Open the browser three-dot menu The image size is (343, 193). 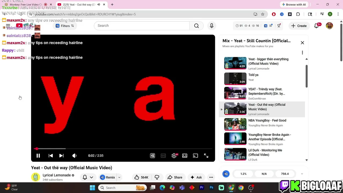[x=338, y=14]
